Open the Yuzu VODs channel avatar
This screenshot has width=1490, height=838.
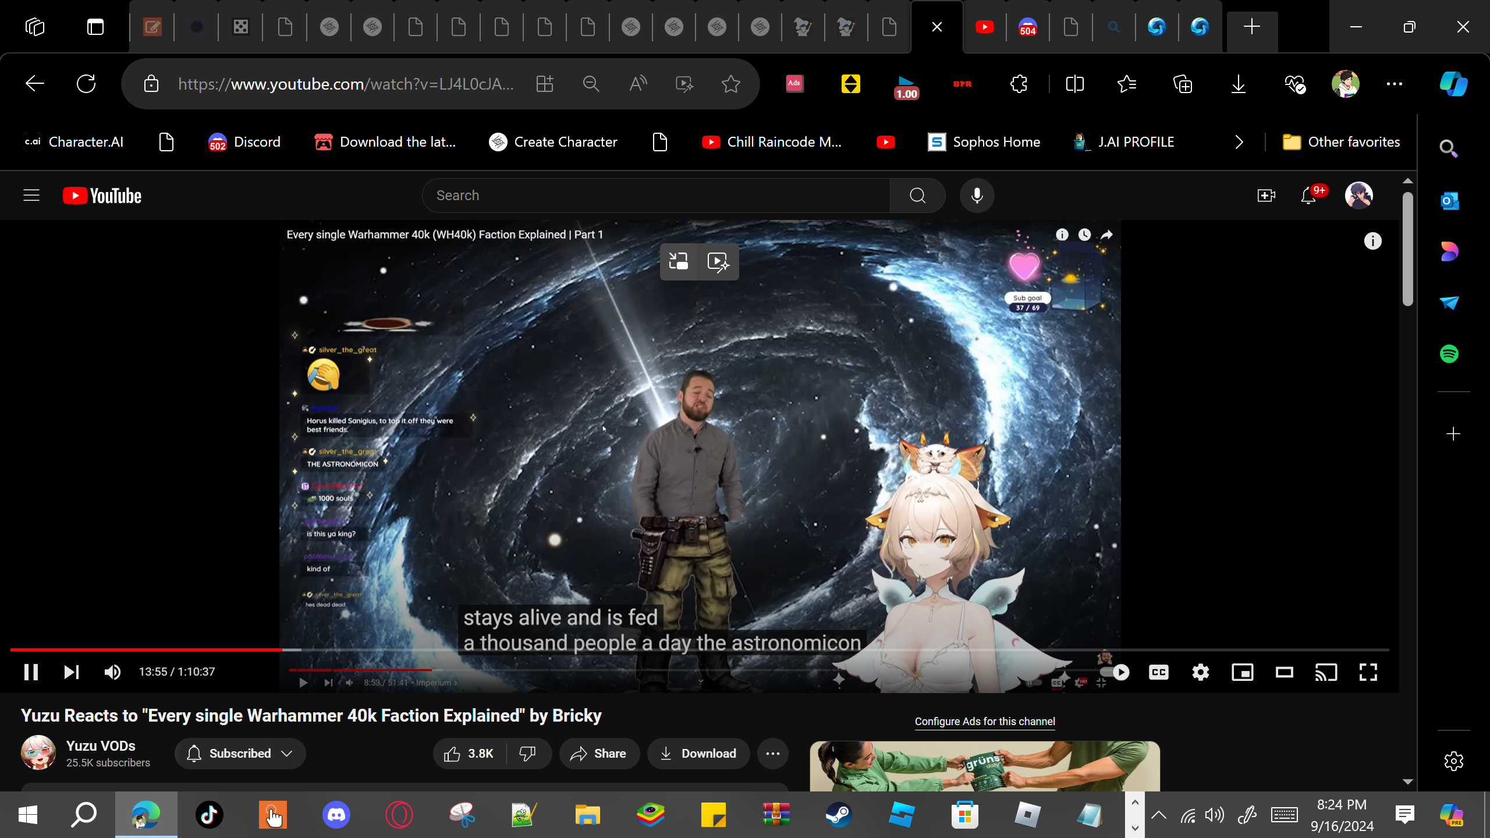(38, 753)
